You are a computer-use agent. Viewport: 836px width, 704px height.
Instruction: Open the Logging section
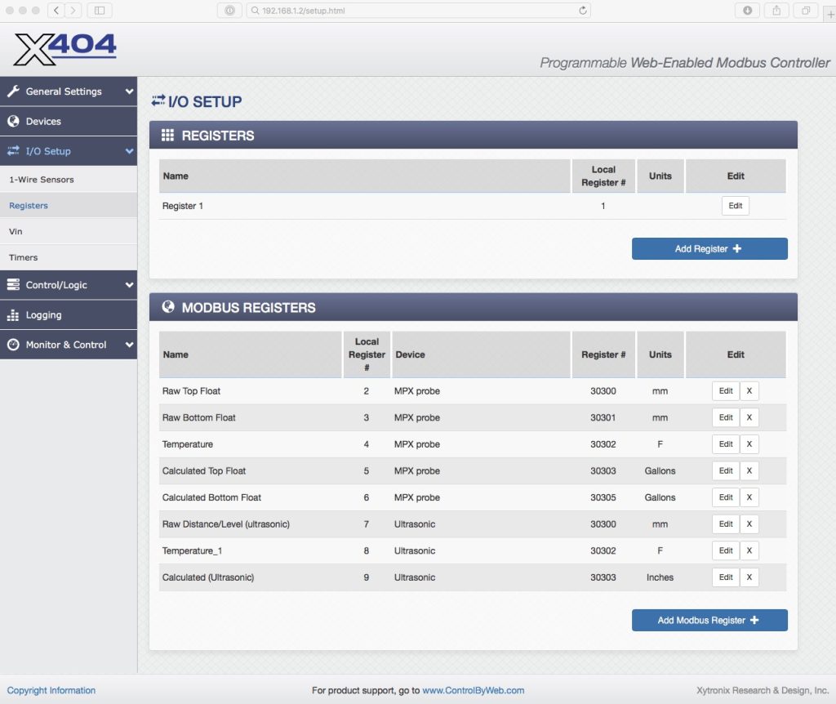[x=43, y=315]
